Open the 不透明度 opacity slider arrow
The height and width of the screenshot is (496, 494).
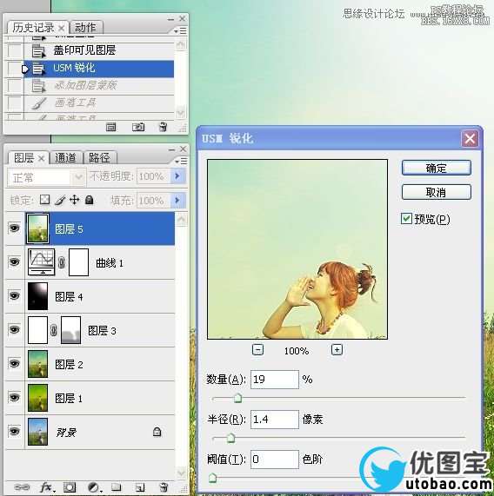point(177,175)
